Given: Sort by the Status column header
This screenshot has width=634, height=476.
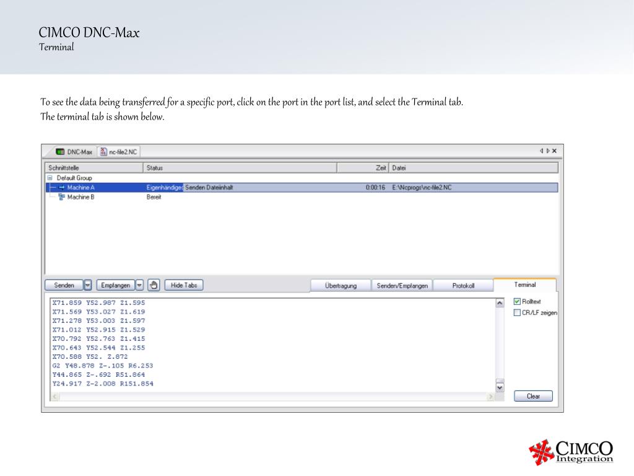Looking at the screenshot, I should [240, 167].
